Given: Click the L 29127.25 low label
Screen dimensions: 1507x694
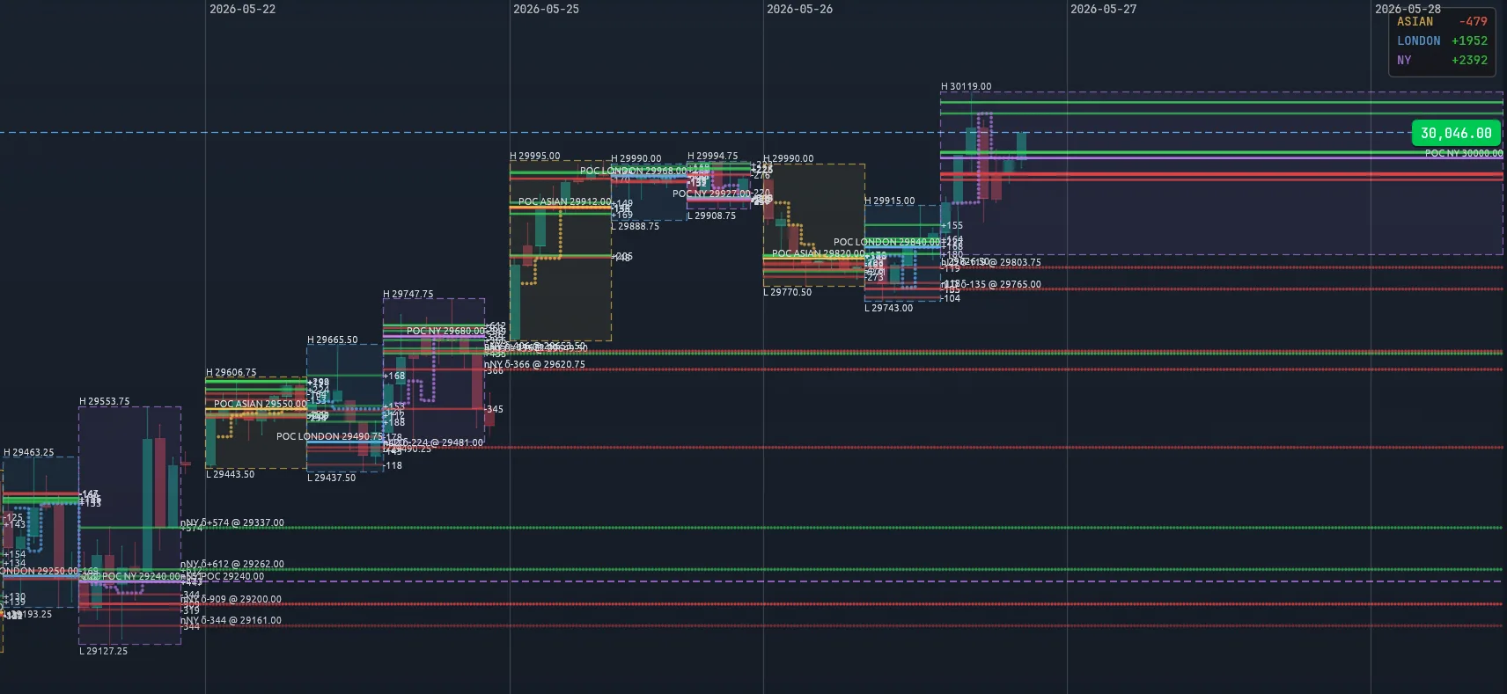Looking at the screenshot, I should (103, 651).
